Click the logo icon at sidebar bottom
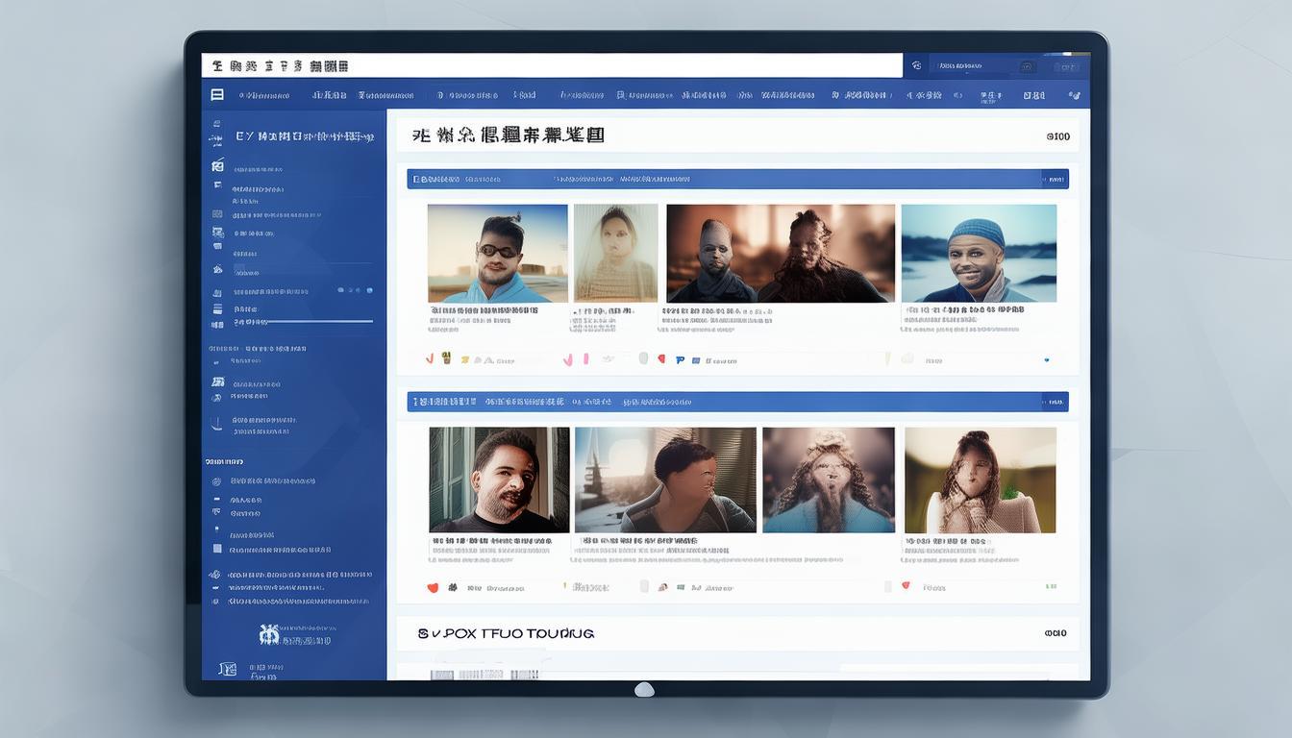1292x738 pixels. coord(269,633)
